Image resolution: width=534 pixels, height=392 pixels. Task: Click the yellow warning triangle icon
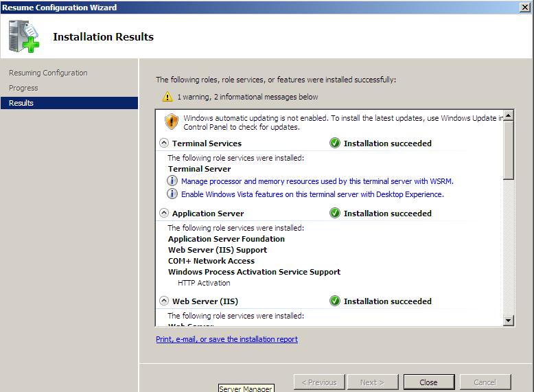click(x=167, y=97)
